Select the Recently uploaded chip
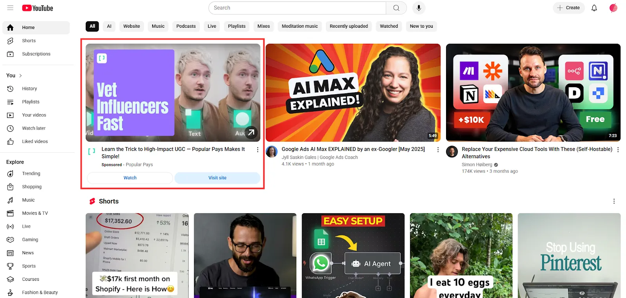Screen dimensions: 626x298 [349, 26]
